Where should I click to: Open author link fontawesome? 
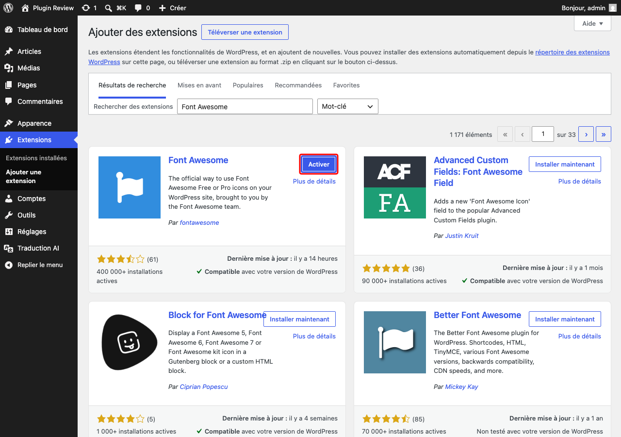coord(199,223)
